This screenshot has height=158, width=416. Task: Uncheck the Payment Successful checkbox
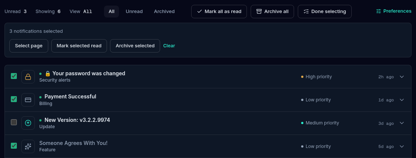tap(14, 99)
